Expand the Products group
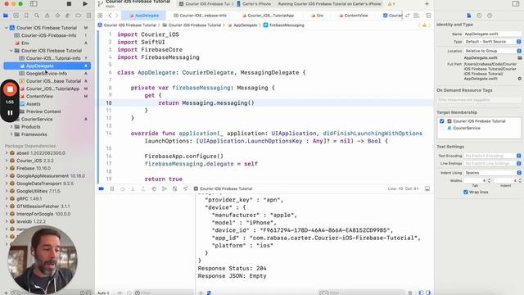This screenshot has height=295, width=524. coord(11,127)
